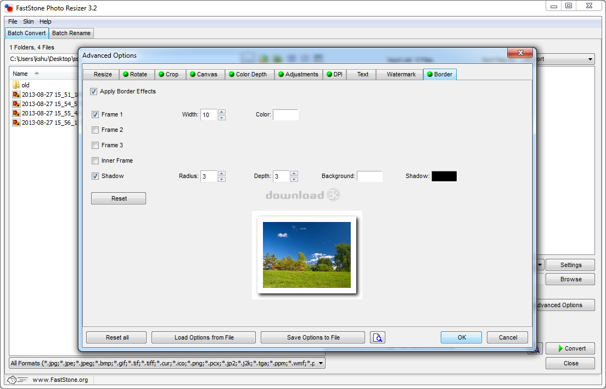The height and width of the screenshot is (389, 606).
Task: Click the Close button in main window
Action: [x=570, y=364]
